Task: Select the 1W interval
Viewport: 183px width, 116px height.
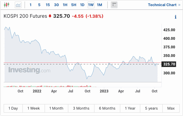Action: tap(91, 5)
